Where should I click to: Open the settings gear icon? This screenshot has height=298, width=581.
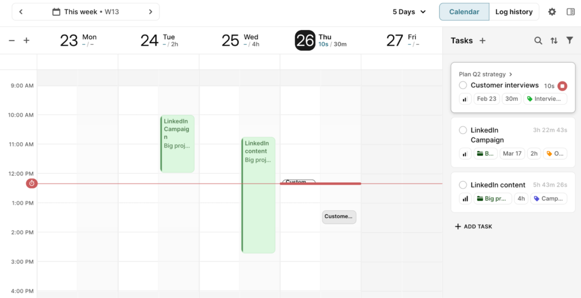tap(552, 12)
